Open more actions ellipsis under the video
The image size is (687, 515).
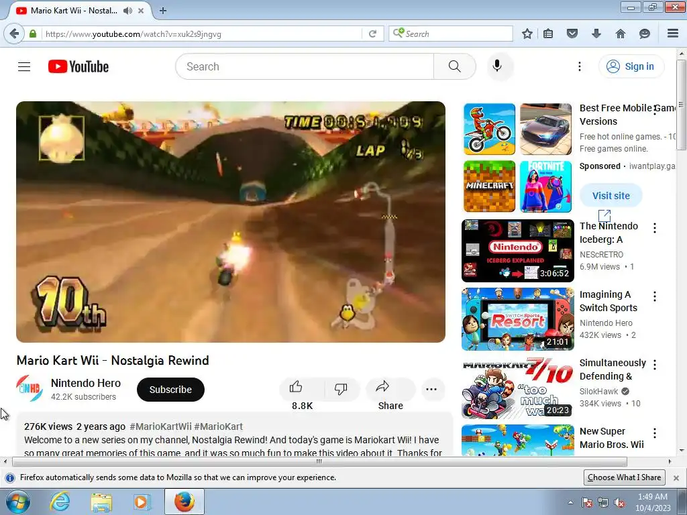pyautogui.click(x=431, y=390)
